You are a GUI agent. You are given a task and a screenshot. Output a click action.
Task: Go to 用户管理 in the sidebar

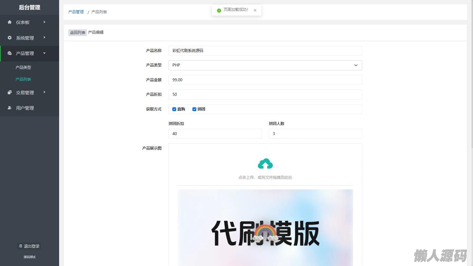coord(30,108)
